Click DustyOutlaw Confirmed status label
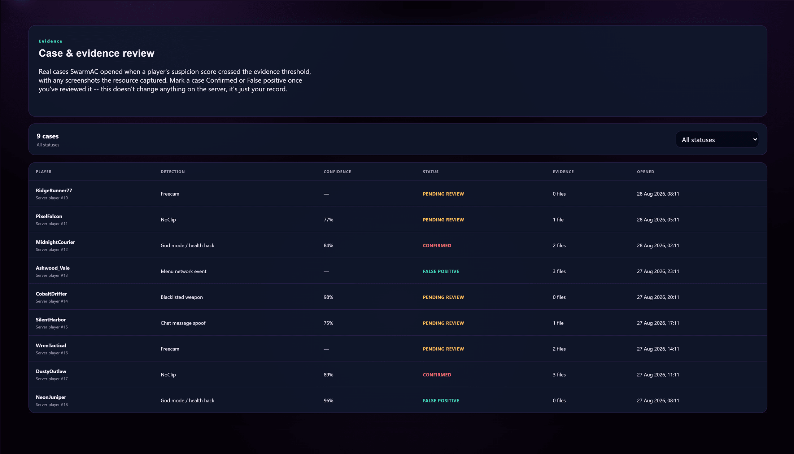Screen dimensions: 794x454 [x=437, y=375]
